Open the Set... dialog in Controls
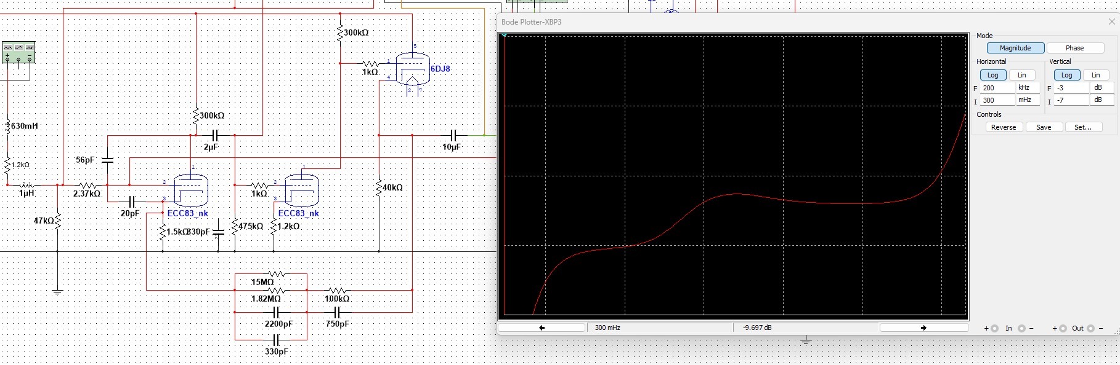The width and height of the screenshot is (1120, 365). point(1083,127)
